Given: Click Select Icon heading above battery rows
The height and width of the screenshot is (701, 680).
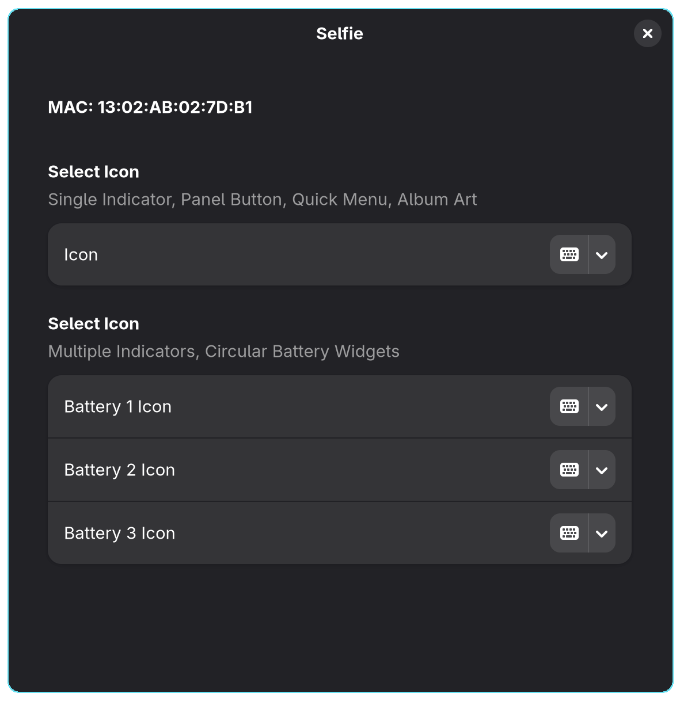Looking at the screenshot, I should pos(94,323).
